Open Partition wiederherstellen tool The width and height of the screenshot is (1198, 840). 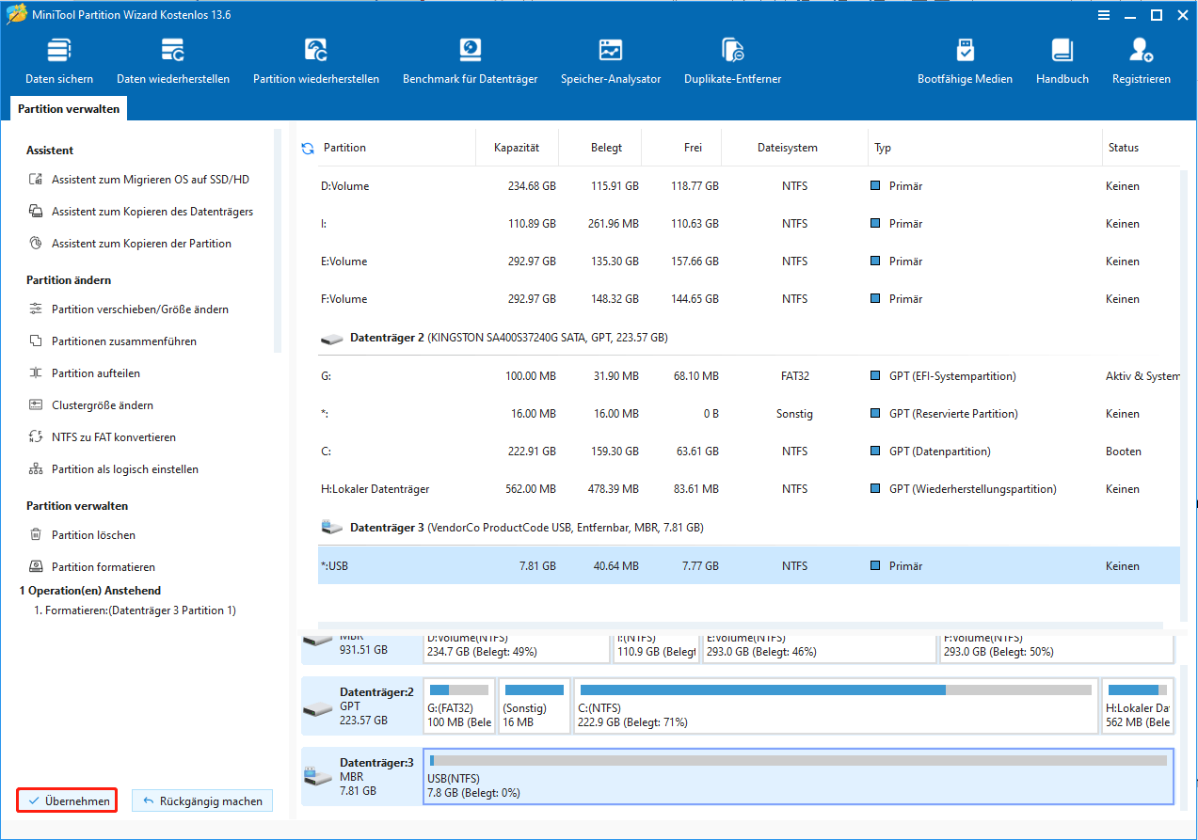(316, 62)
